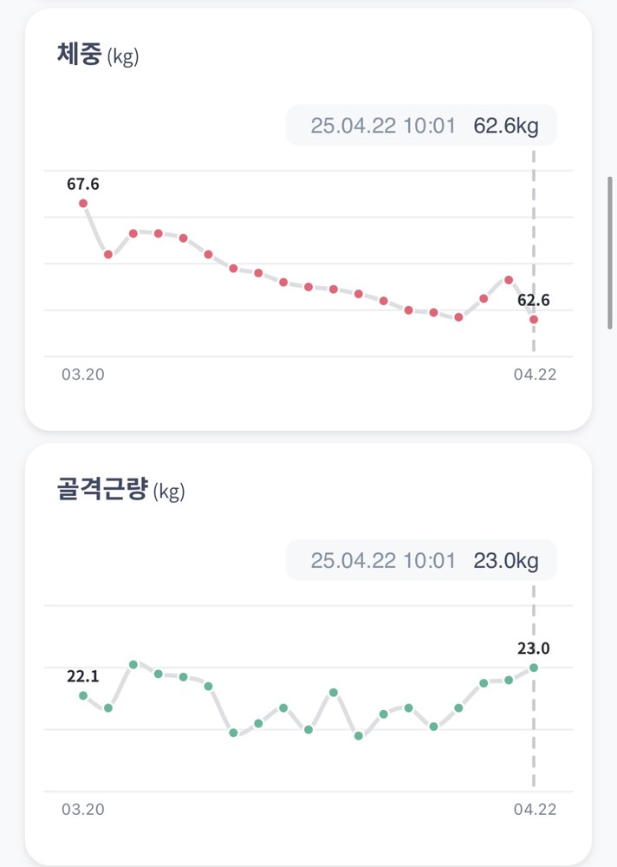Click the red peak point just before 62.6
617x867 pixels.
(x=509, y=279)
